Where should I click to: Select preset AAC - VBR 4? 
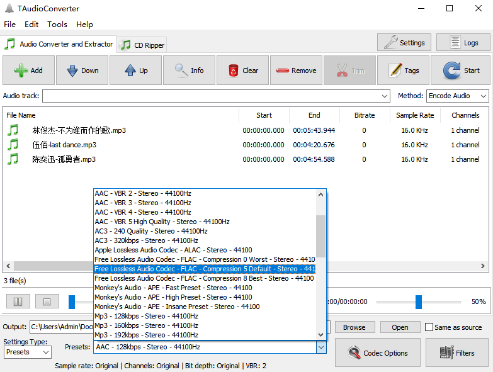click(205, 212)
